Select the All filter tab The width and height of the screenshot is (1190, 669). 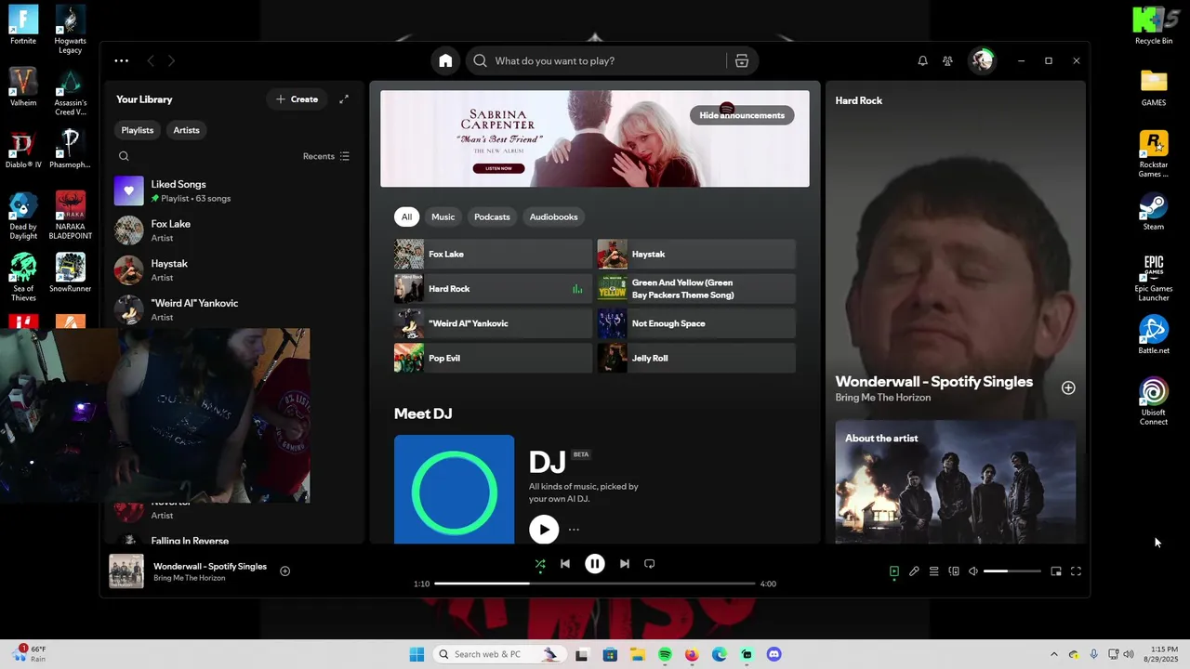coord(406,216)
